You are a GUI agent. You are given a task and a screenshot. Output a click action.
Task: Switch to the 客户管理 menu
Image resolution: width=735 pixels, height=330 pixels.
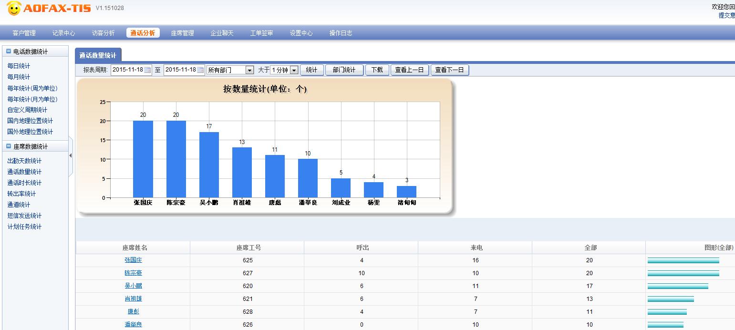pyautogui.click(x=24, y=33)
